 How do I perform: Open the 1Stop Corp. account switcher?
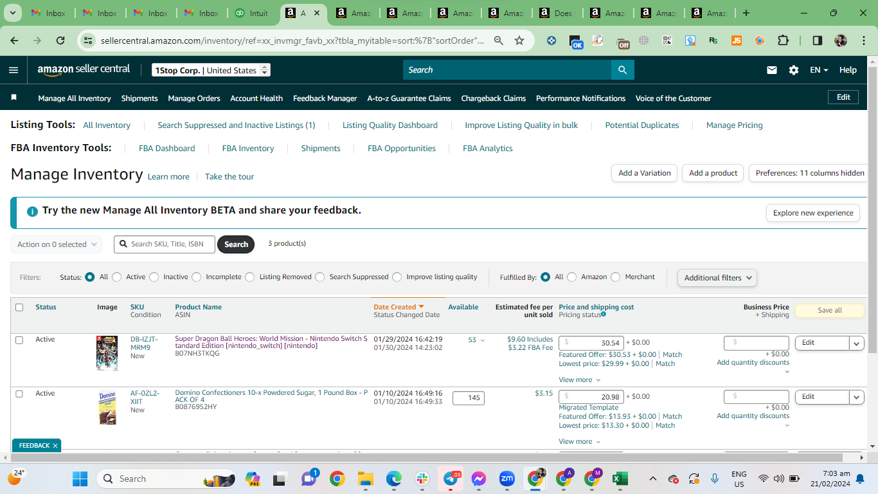tap(211, 70)
